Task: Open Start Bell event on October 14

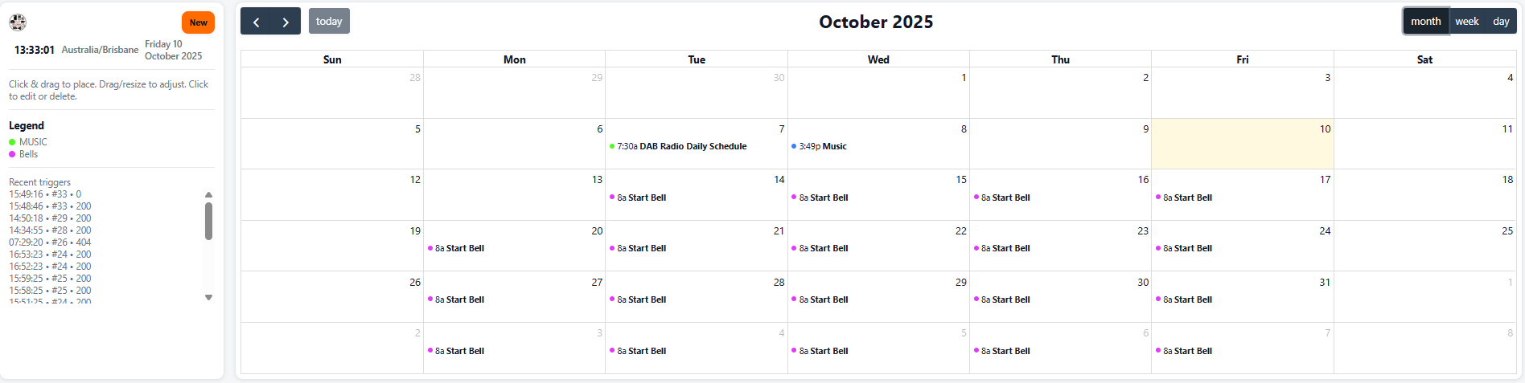Action: (642, 198)
